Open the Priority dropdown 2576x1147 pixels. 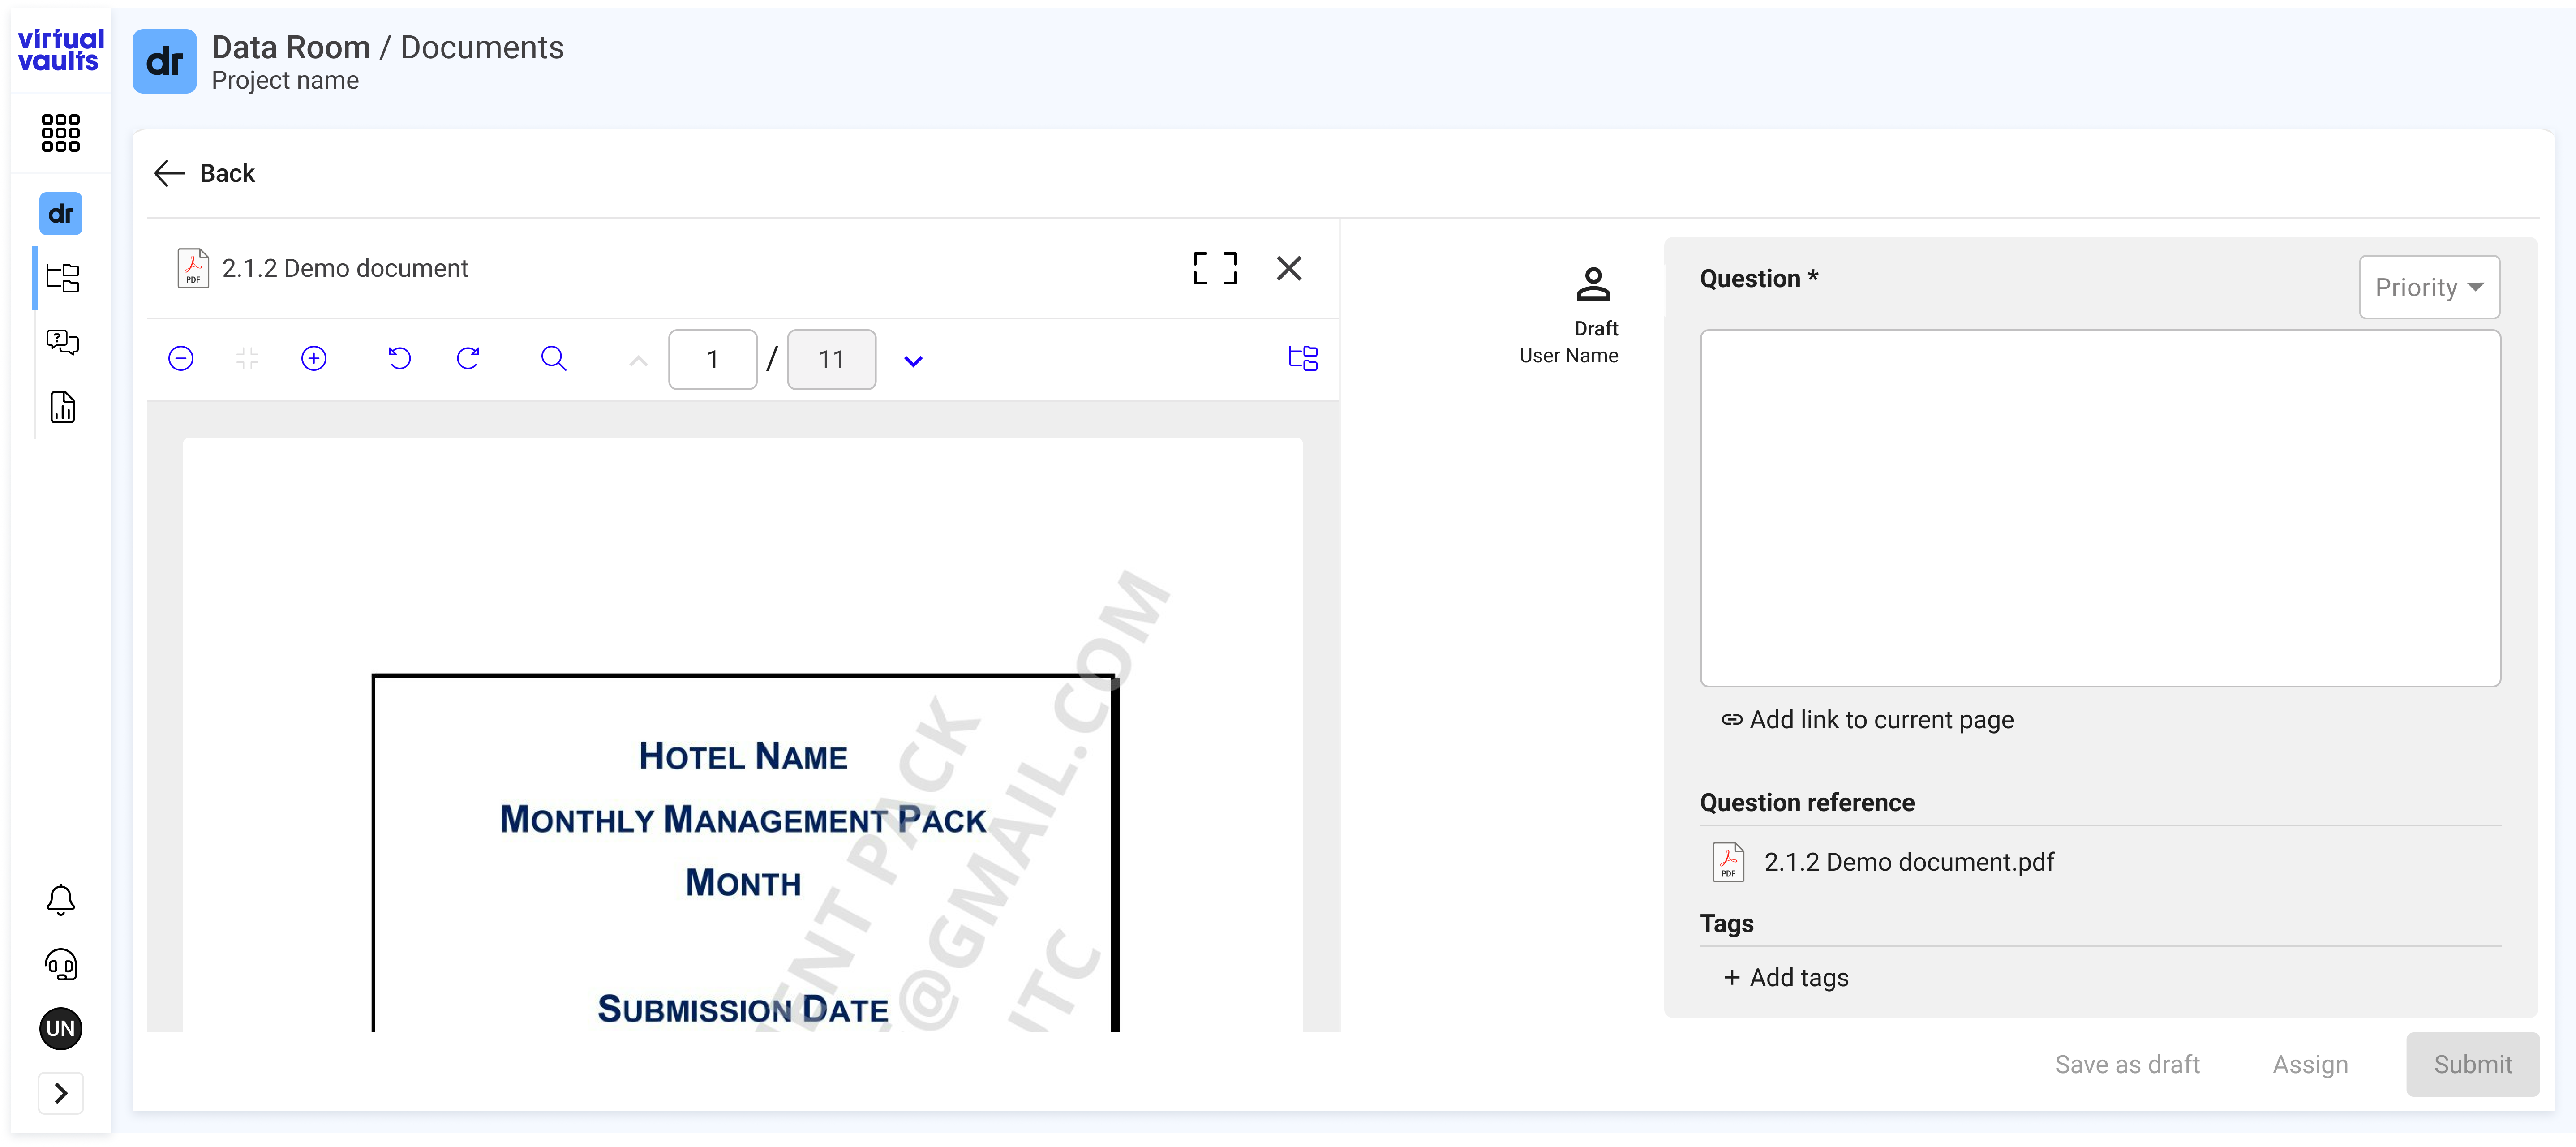pos(2429,287)
